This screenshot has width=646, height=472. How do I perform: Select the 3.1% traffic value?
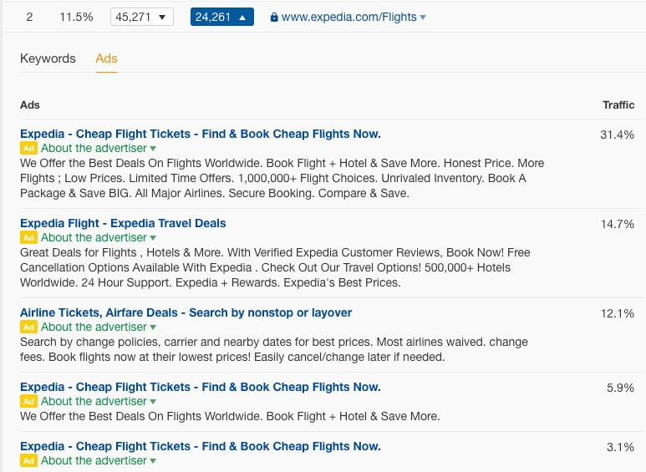click(x=620, y=447)
